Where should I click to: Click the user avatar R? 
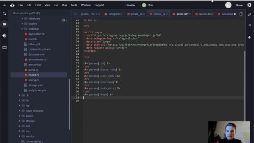click(x=228, y=5)
